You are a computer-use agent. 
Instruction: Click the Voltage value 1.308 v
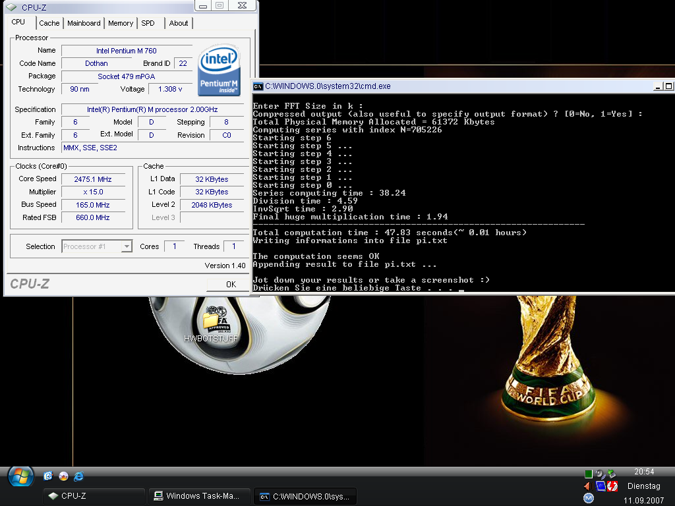[170, 89]
